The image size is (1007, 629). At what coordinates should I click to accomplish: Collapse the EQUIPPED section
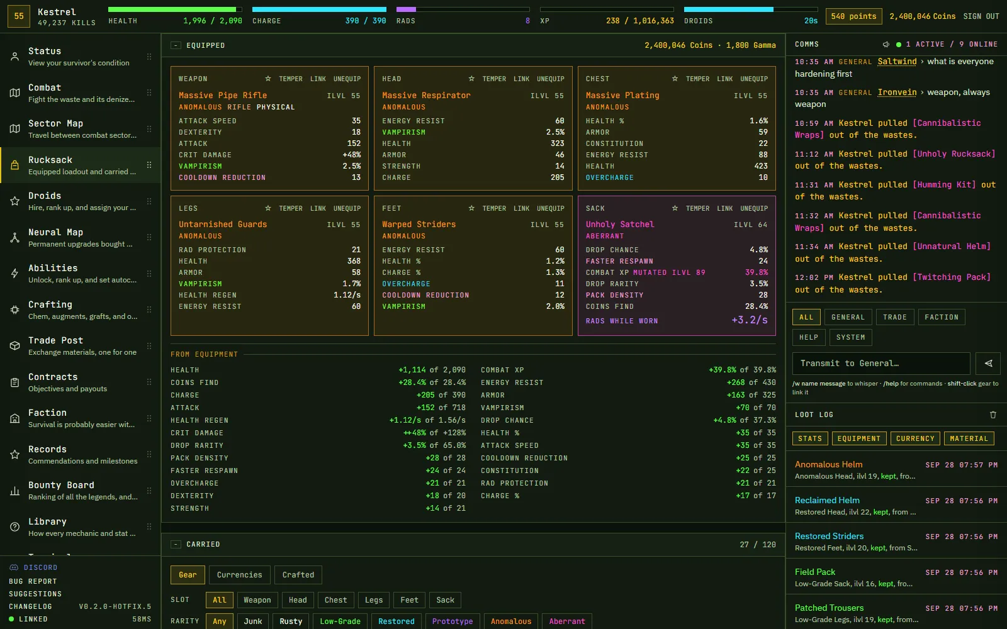tap(176, 45)
